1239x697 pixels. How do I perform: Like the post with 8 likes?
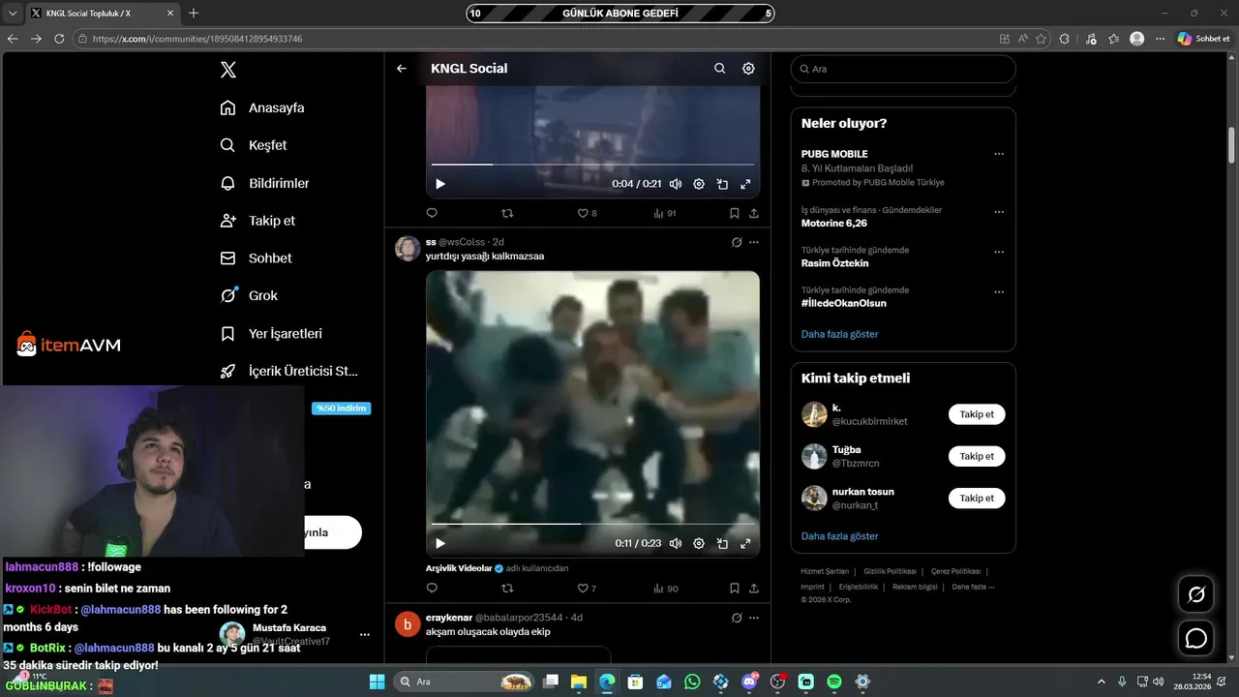tap(587, 213)
